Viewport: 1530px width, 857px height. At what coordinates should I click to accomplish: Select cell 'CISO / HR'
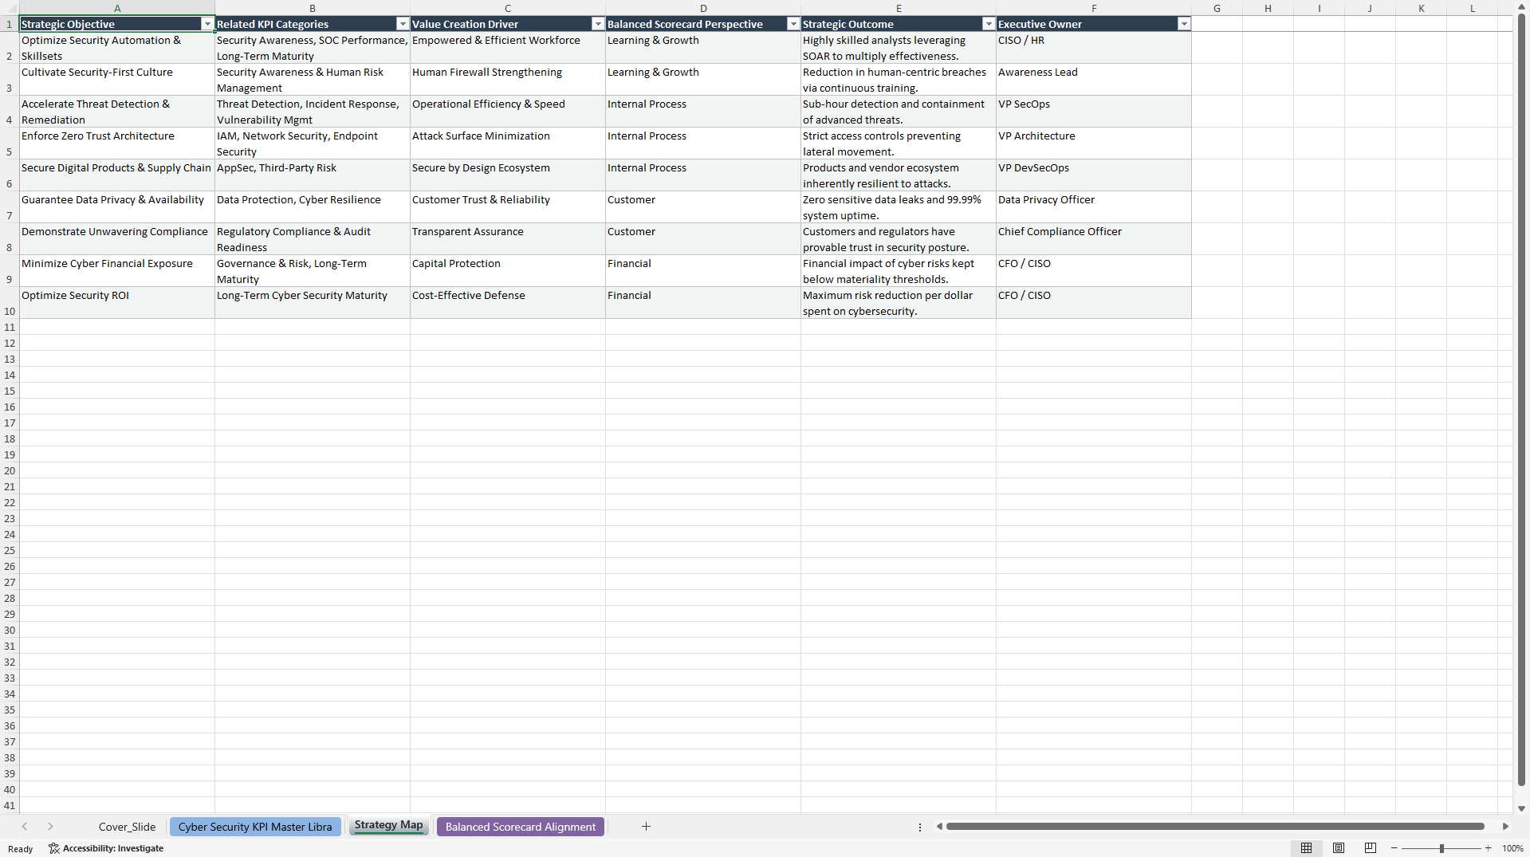point(1094,48)
